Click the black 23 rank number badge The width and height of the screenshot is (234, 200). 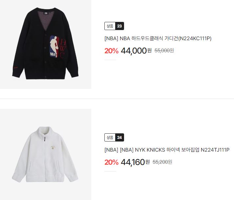point(119,26)
